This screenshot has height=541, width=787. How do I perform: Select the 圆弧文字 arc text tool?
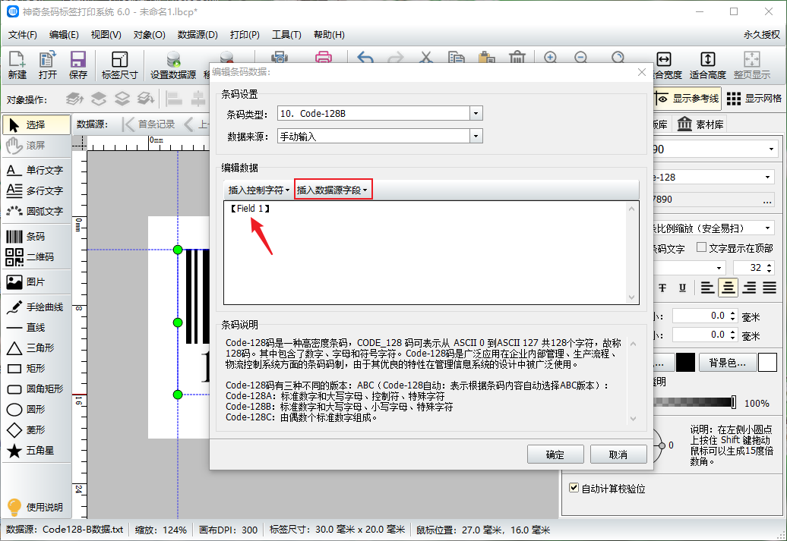[36, 212]
